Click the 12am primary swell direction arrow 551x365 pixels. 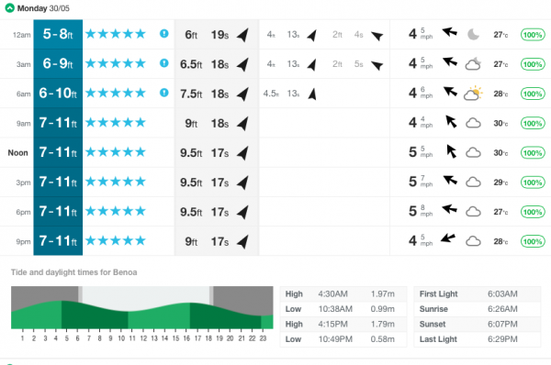point(242,35)
